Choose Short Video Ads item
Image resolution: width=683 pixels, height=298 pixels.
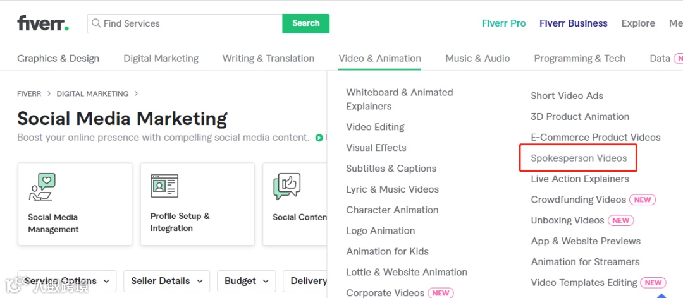(x=567, y=96)
